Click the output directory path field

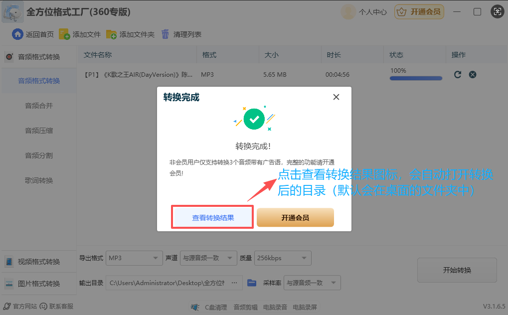coord(174,283)
